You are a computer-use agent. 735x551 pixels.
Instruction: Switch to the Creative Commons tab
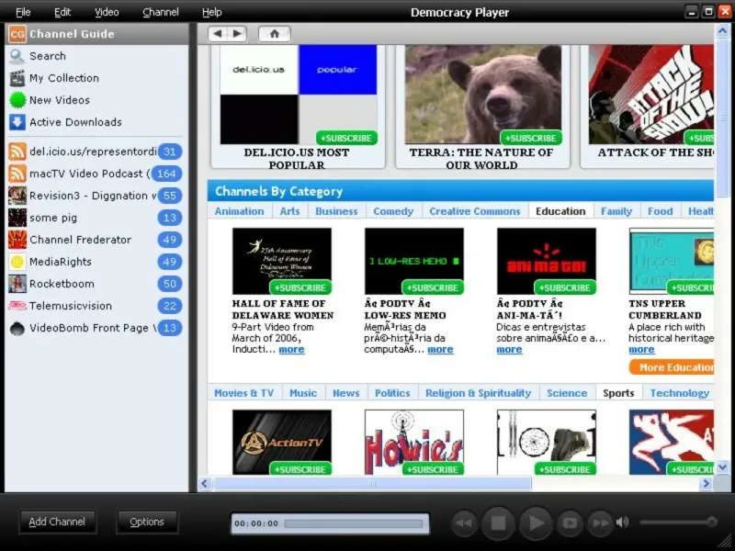tap(475, 211)
